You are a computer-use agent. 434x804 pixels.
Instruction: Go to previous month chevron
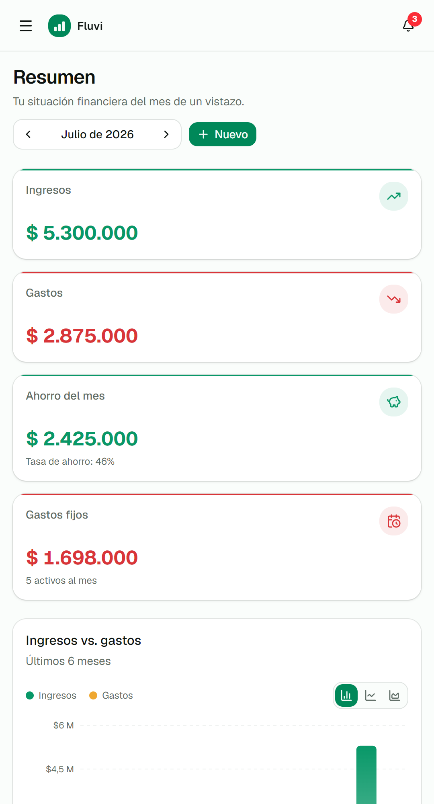click(x=28, y=134)
